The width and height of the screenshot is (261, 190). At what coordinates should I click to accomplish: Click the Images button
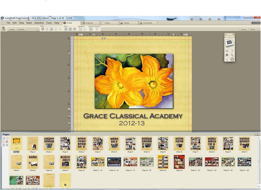point(12,29)
